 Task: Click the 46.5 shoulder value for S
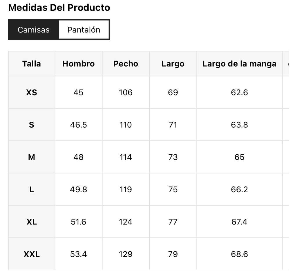click(78, 125)
